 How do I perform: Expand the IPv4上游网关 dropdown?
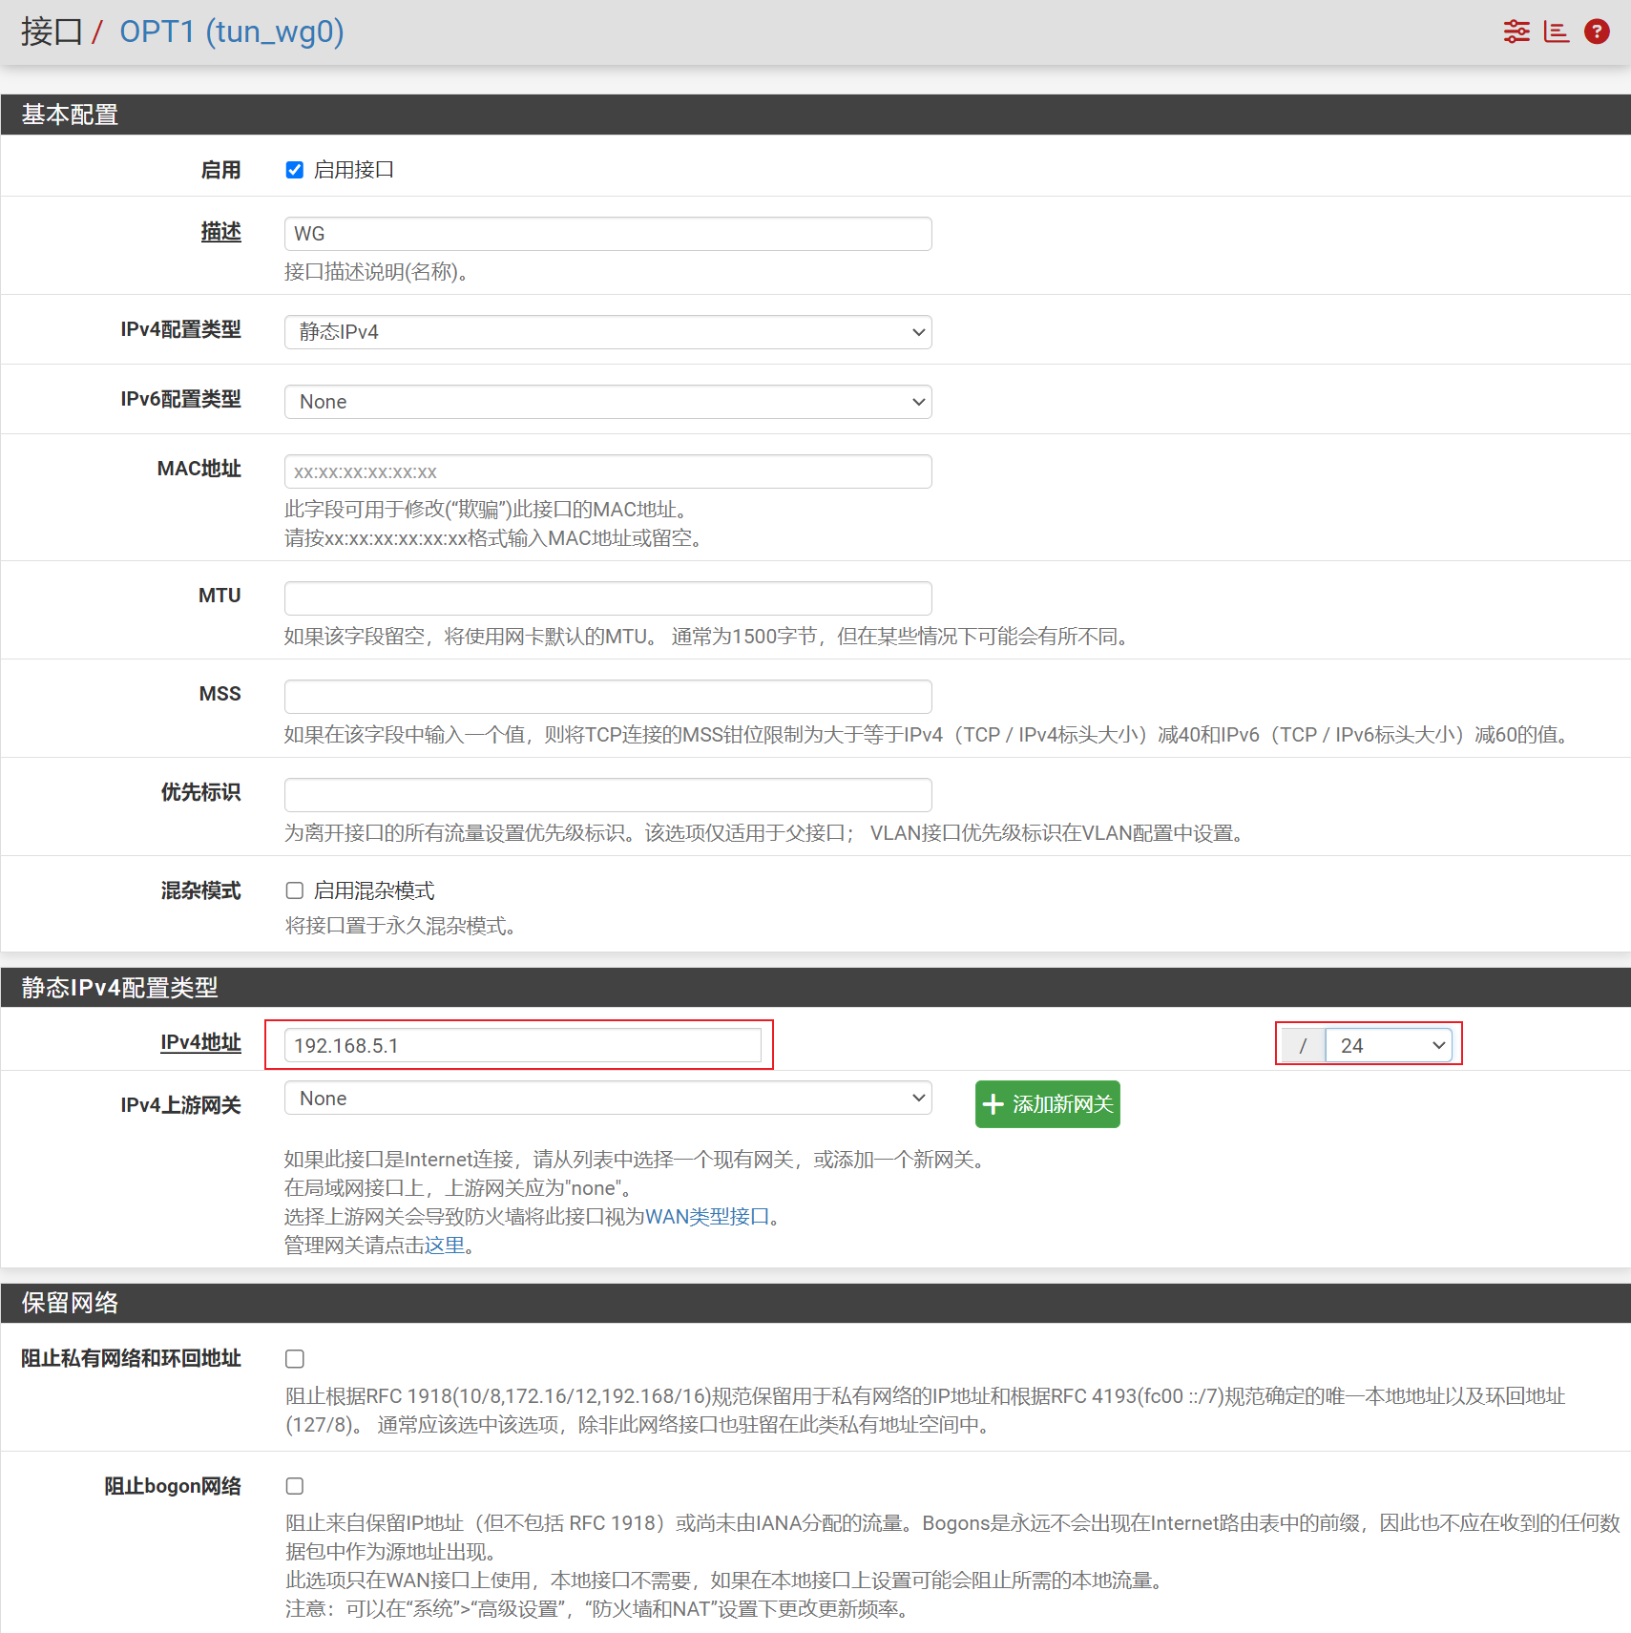tap(607, 1099)
